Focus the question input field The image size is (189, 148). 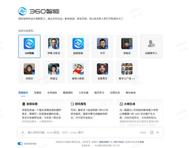point(82,132)
